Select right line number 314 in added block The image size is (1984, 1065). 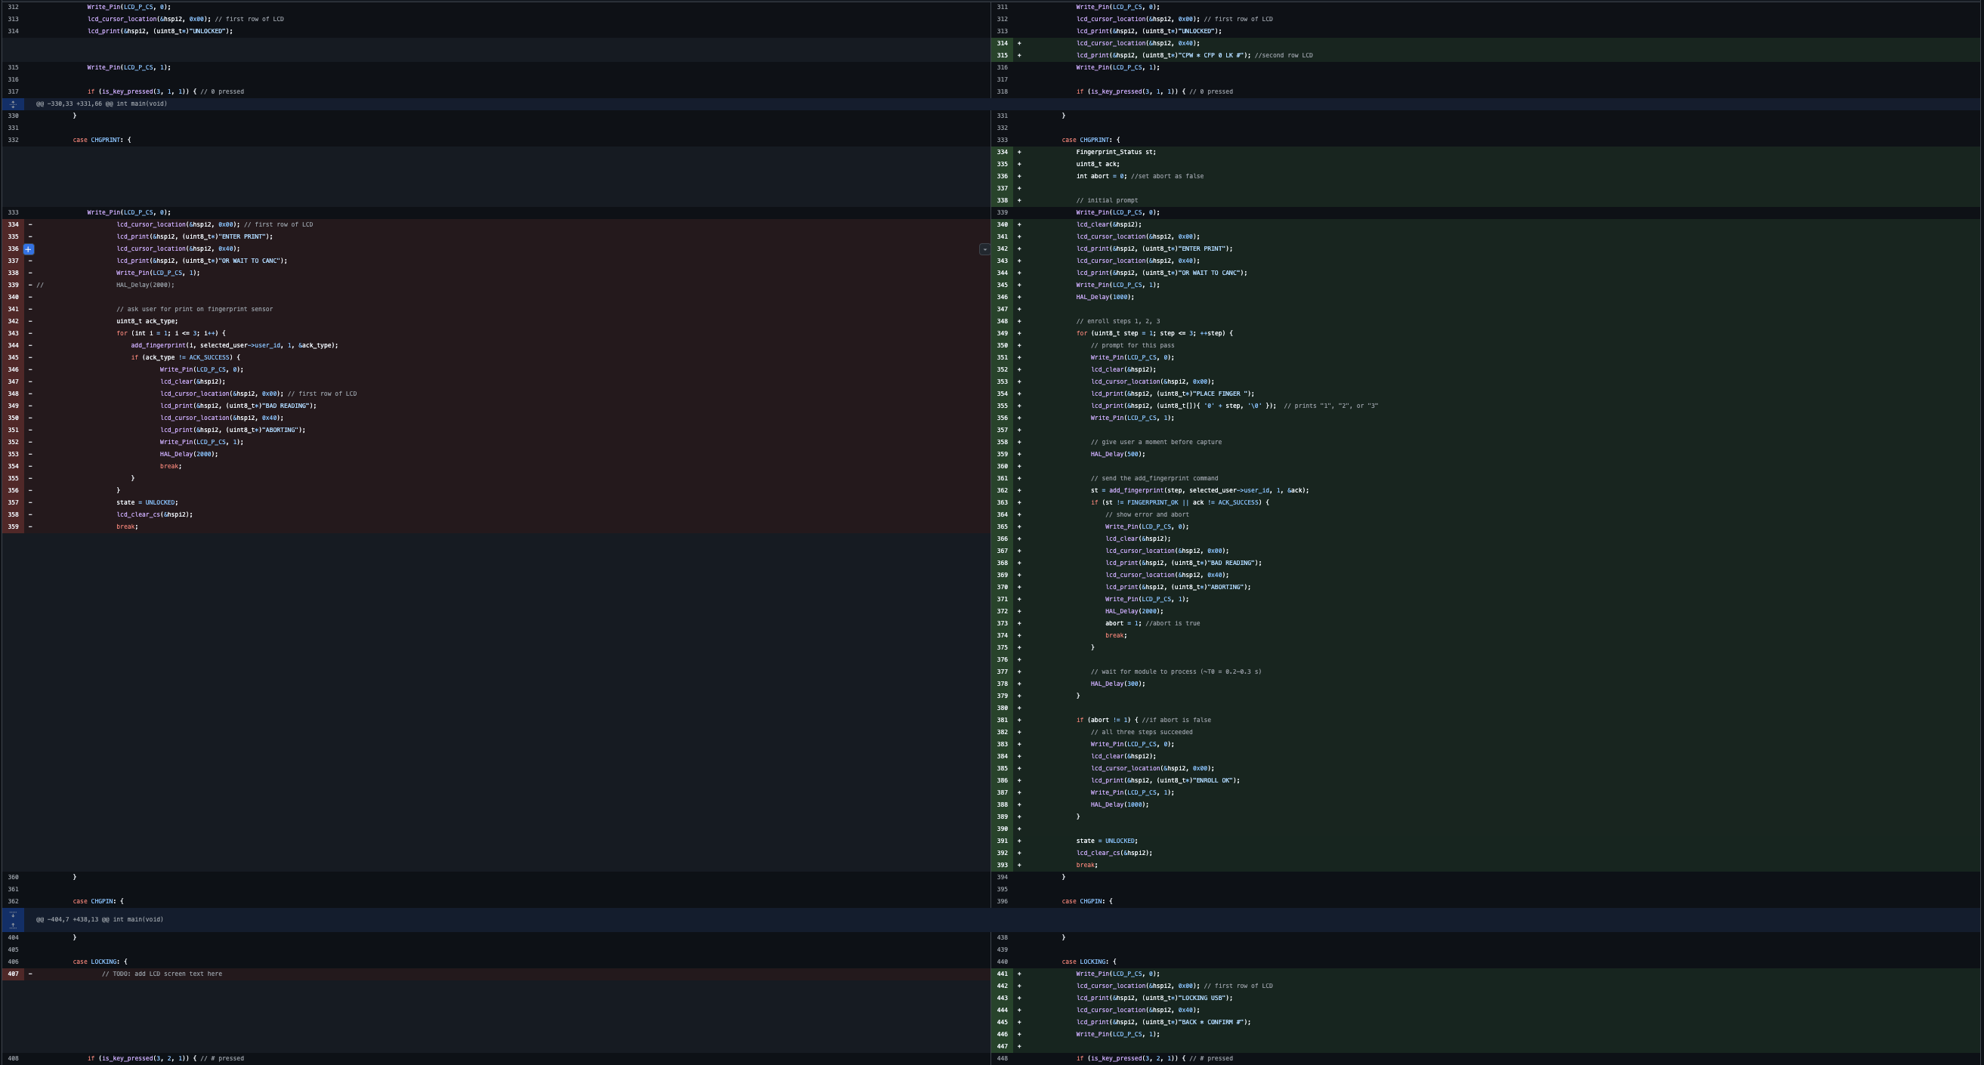1002,43
